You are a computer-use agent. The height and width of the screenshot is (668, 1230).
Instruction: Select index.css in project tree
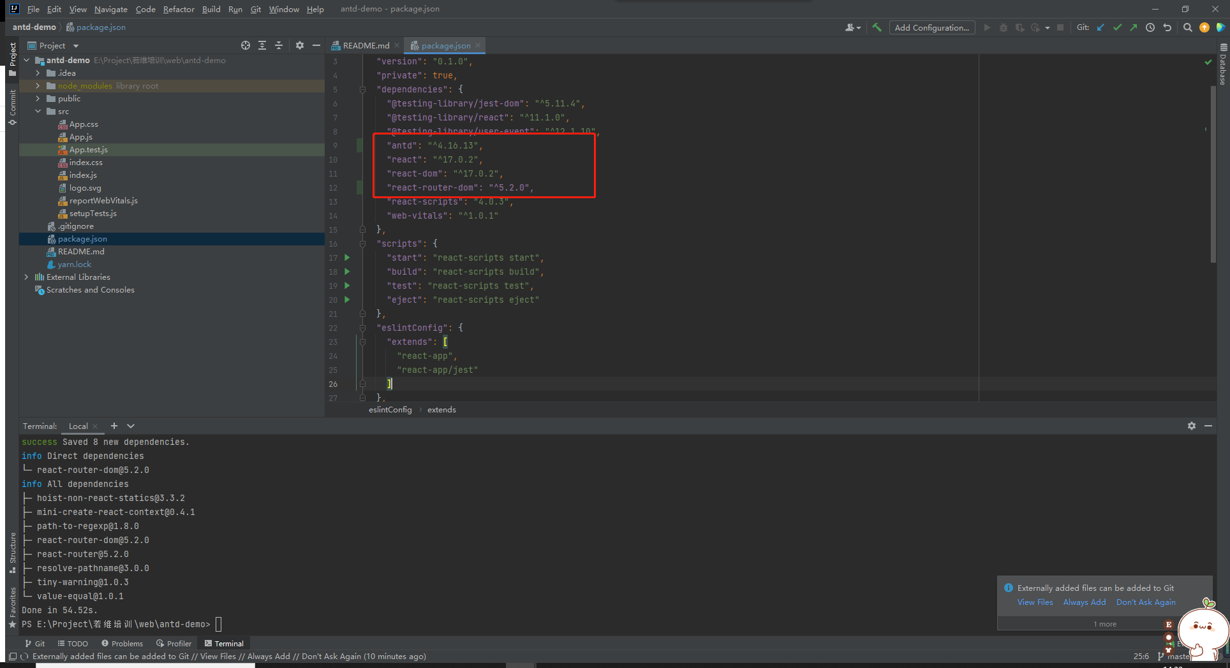point(85,162)
